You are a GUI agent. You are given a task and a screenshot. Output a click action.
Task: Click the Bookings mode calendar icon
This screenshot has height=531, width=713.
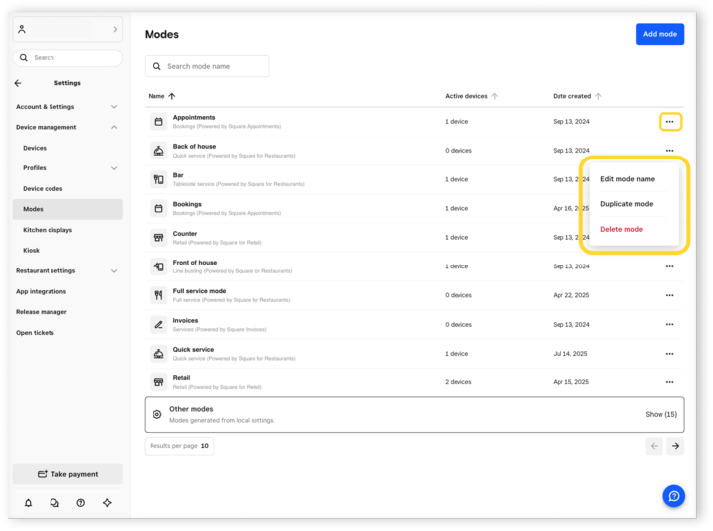coord(158,208)
